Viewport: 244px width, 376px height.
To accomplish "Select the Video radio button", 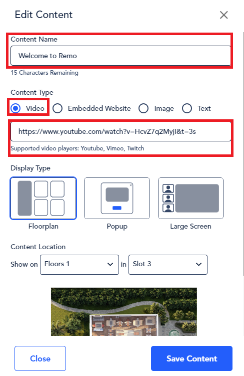I will coord(15,108).
